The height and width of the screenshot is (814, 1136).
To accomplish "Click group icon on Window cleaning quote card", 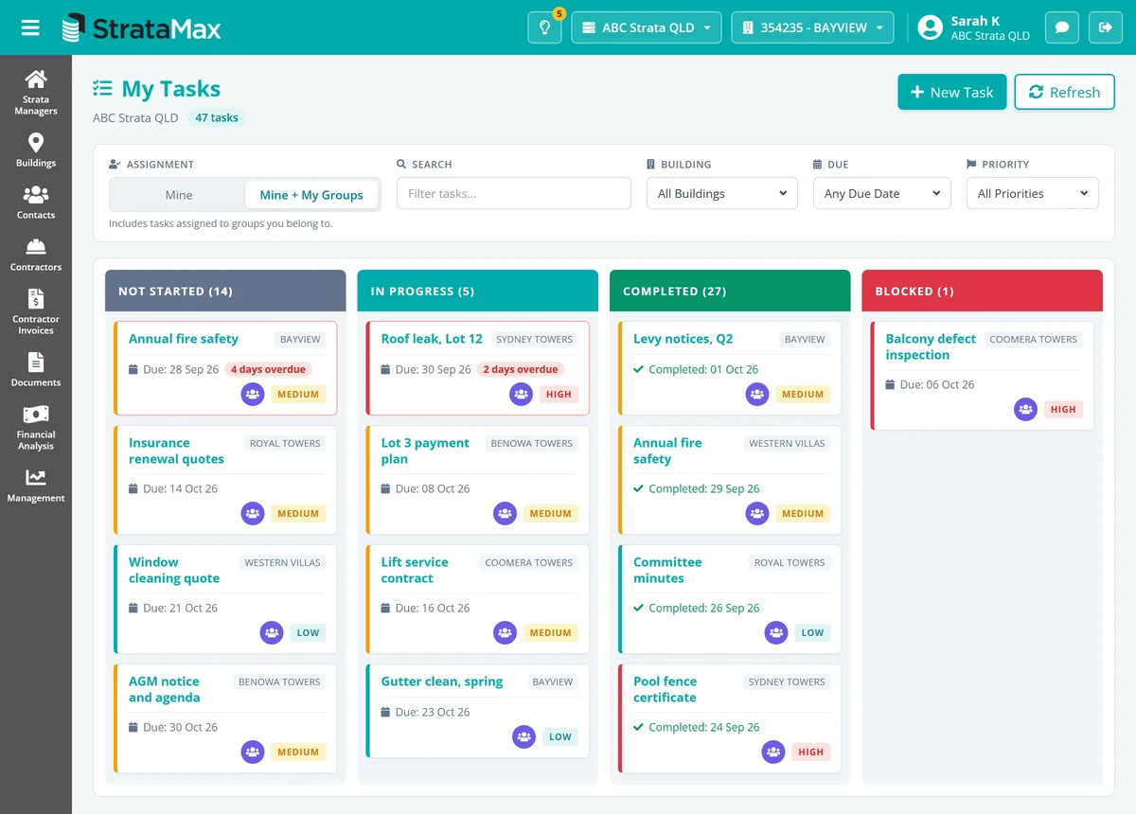I will pyautogui.click(x=273, y=633).
